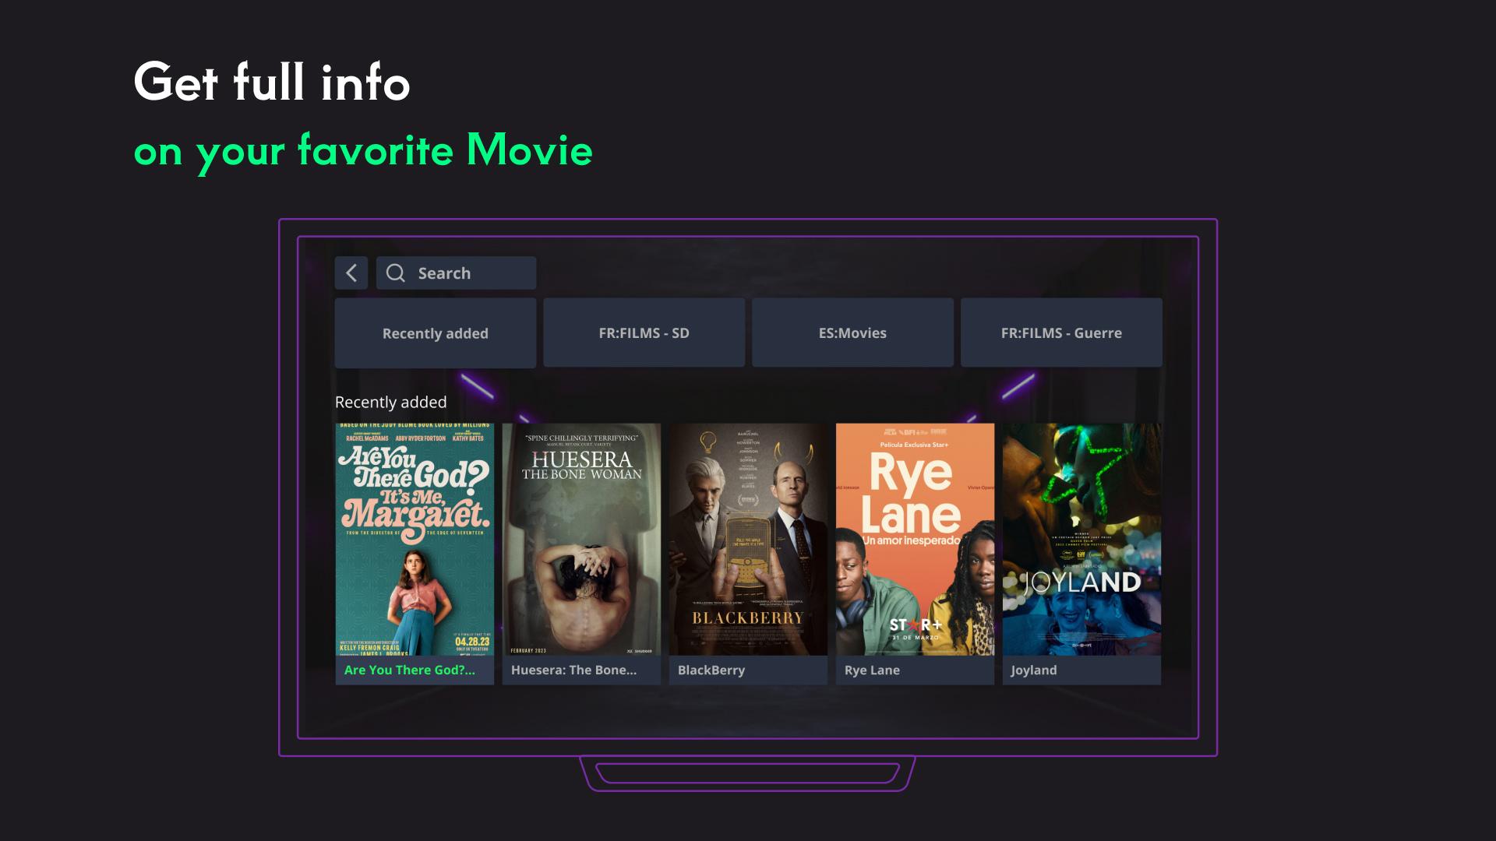This screenshot has width=1496, height=841.
Task: Click the Get full info headline
Action: coord(272,82)
